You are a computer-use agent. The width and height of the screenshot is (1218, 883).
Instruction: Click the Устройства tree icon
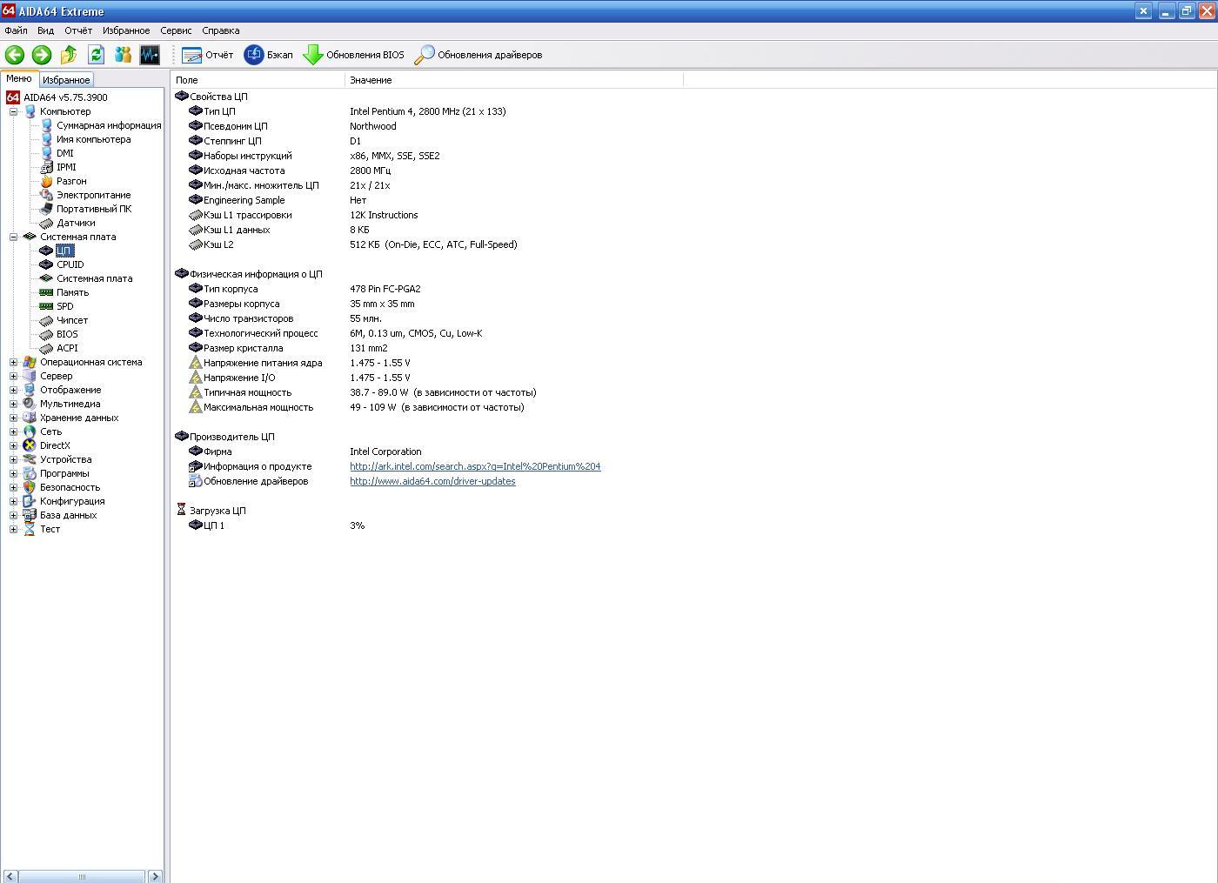point(30,459)
